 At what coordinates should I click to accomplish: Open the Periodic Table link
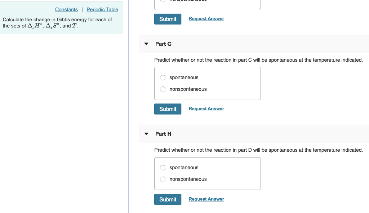point(102,9)
